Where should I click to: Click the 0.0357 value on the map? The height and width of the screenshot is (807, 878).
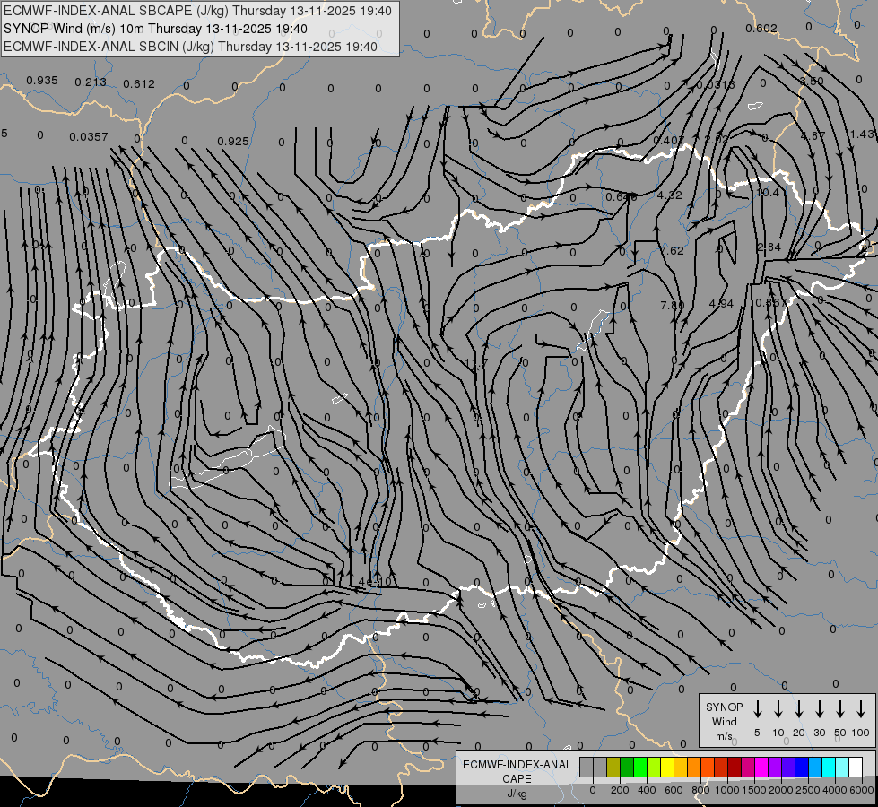tap(89, 136)
